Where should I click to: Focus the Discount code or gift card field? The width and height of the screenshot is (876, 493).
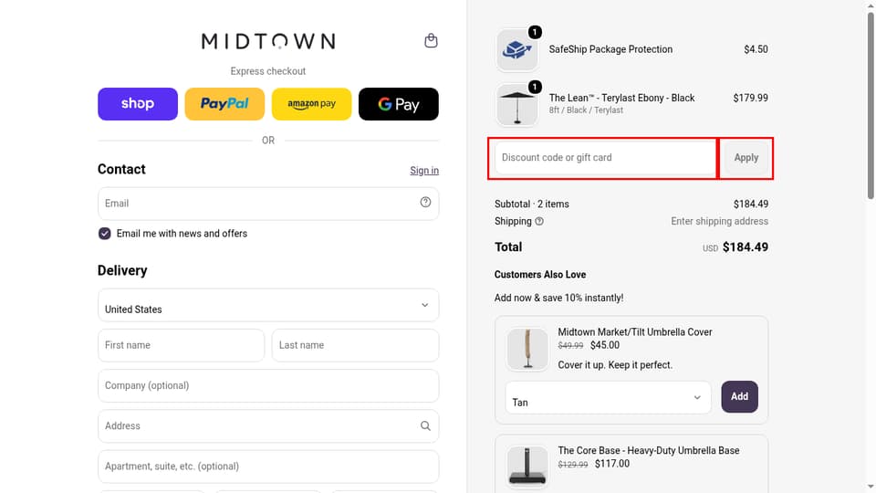[x=605, y=158]
